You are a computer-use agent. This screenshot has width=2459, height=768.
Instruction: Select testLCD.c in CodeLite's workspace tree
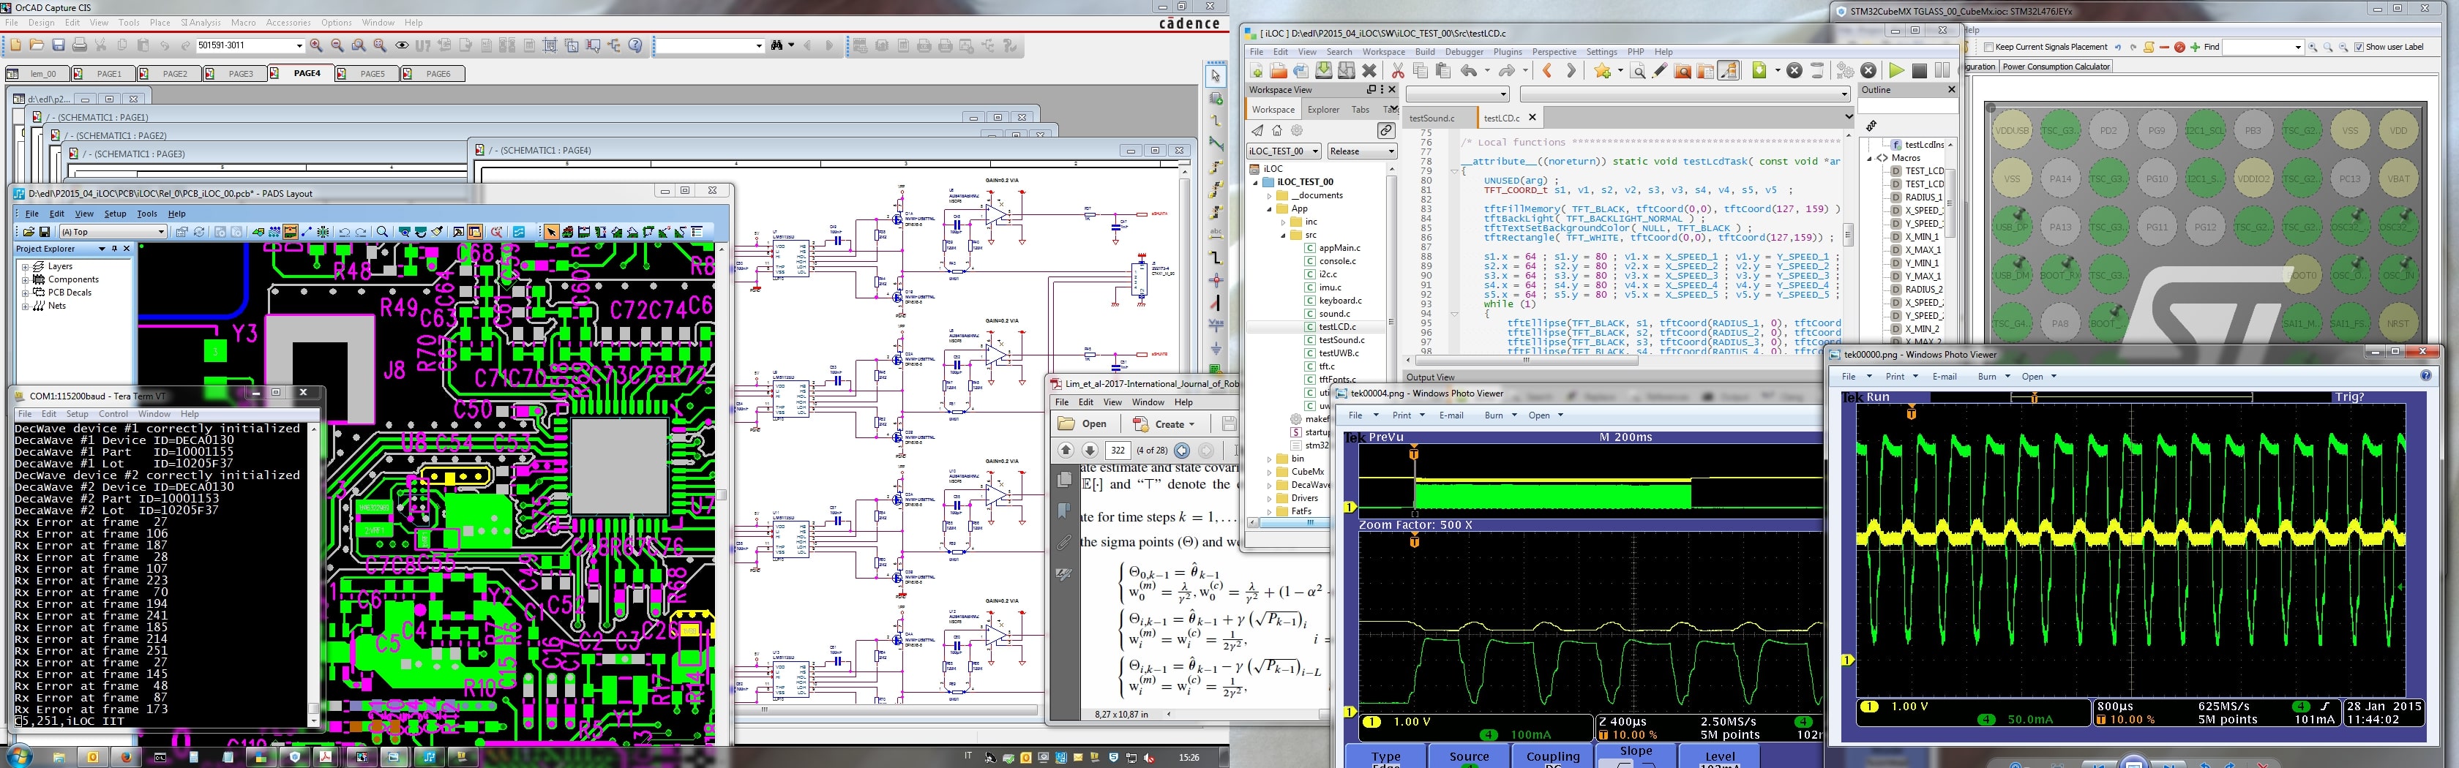1337,326
